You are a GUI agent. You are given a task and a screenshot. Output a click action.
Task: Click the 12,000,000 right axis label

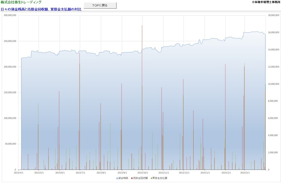[274, 67]
